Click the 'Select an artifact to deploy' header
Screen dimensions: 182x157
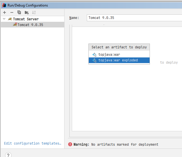[119, 47]
